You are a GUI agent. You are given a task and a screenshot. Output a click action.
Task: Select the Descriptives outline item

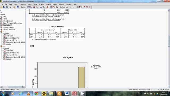coord(7,25)
